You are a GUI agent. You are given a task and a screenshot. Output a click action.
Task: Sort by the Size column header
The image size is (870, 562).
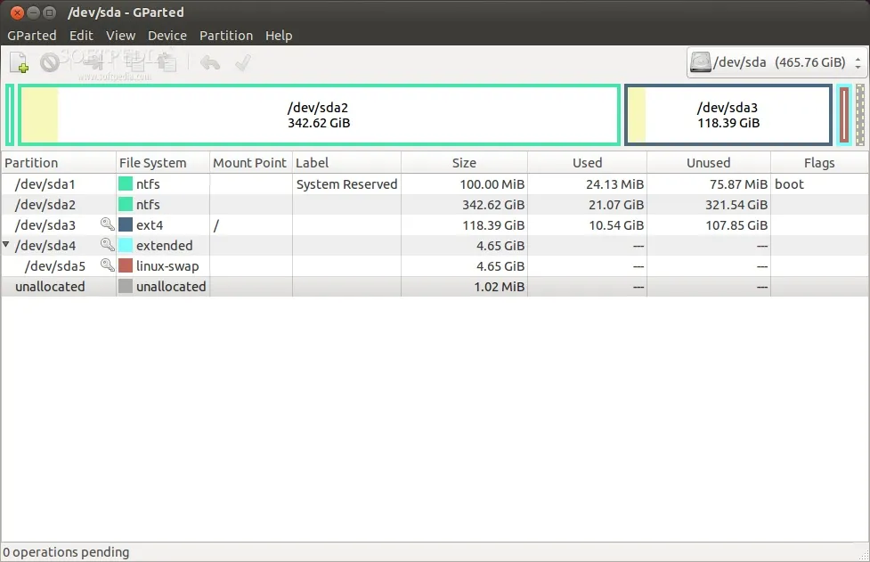pos(464,163)
